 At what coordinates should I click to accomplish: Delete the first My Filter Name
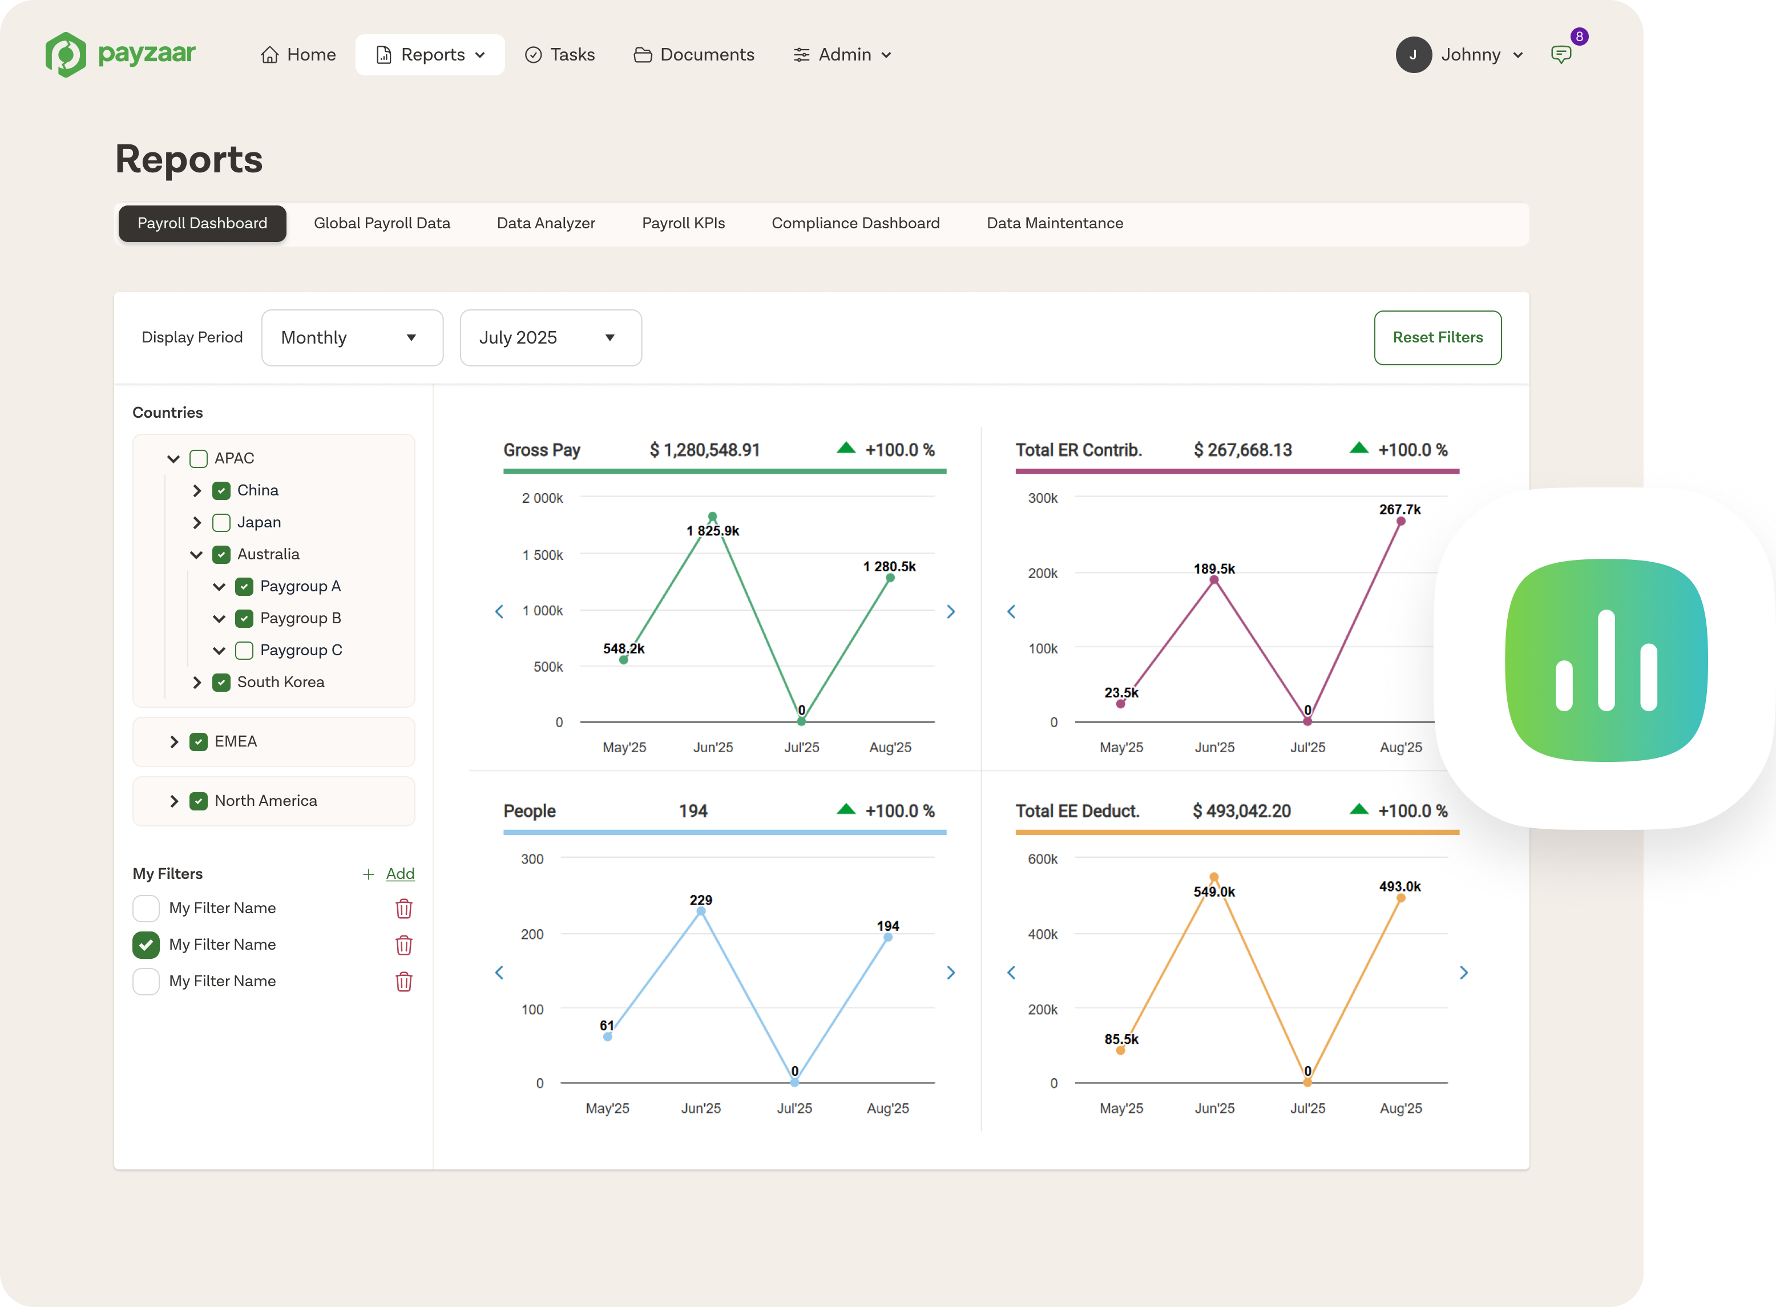(403, 908)
